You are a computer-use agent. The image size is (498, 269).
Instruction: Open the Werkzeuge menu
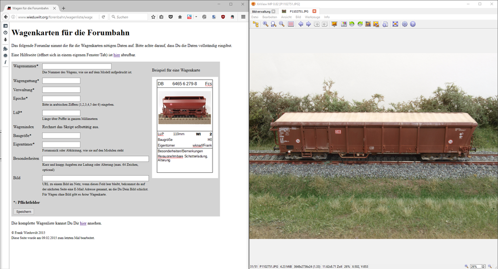(x=313, y=17)
